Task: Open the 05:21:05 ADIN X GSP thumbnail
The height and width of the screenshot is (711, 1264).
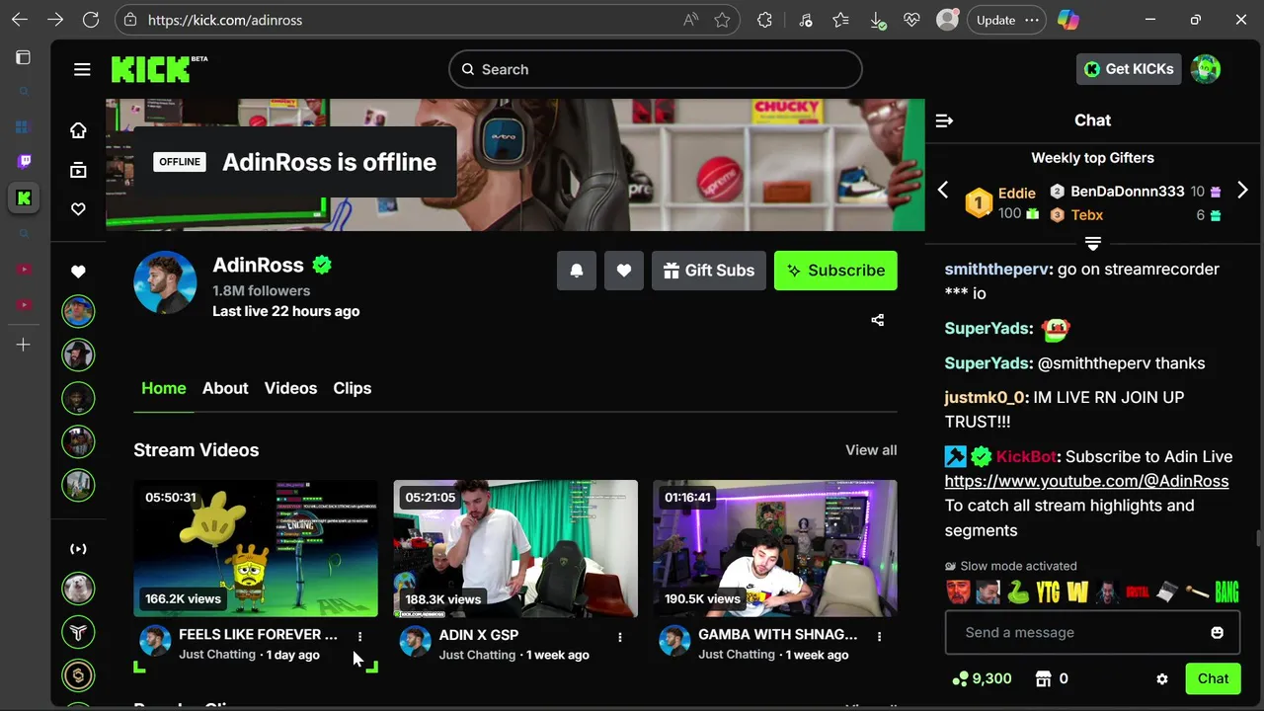Action: (515, 548)
